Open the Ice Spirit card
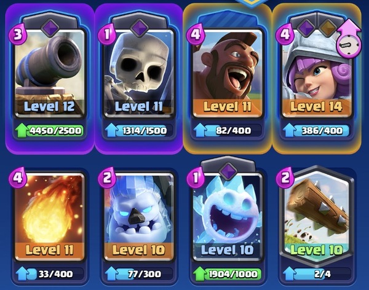This screenshot has height=290, width=369. [228, 217]
